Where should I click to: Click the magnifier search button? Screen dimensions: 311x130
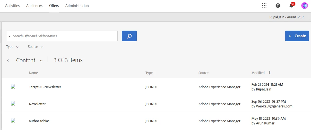[129, 36]
